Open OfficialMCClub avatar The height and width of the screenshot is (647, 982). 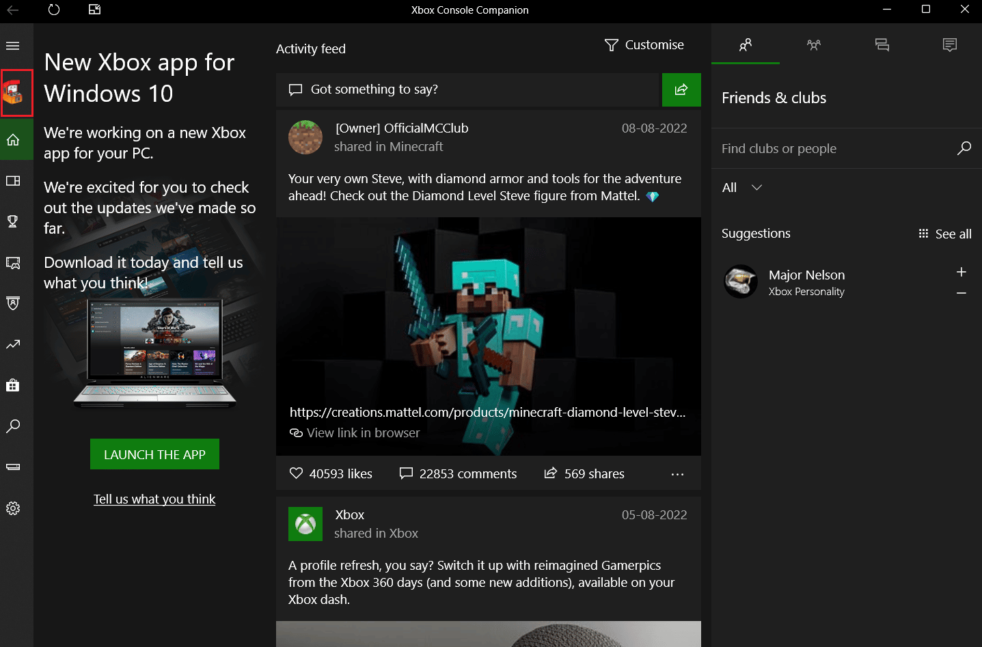(x=305, y=137)
